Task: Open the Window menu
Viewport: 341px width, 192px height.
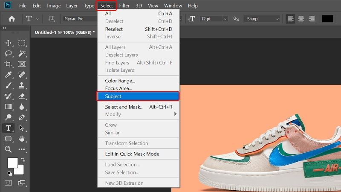Action: coord(173,6)
